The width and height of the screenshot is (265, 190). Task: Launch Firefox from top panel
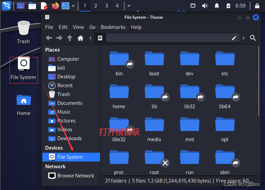(x=55, y=6)
